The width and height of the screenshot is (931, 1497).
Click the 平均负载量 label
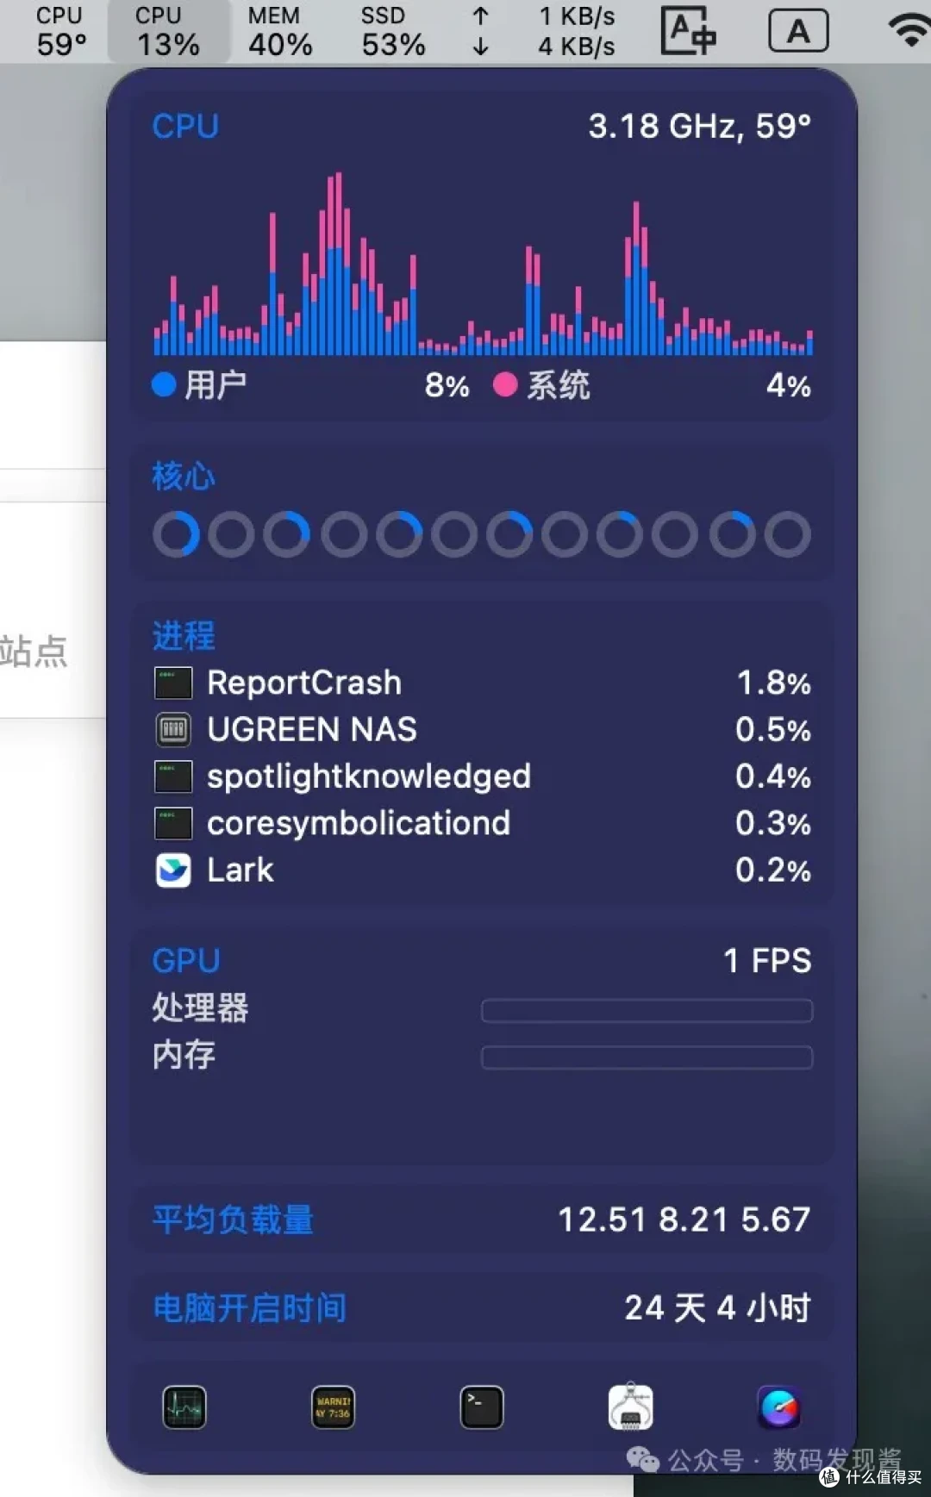[x=233, y=1219]
